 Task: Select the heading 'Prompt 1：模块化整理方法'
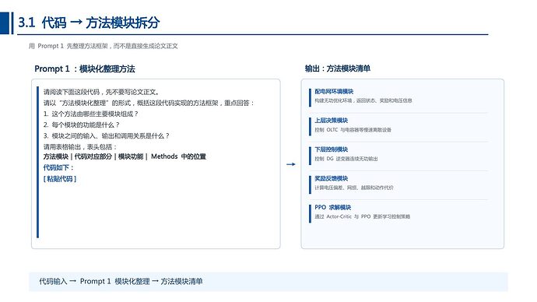click(x=85, y=68)
